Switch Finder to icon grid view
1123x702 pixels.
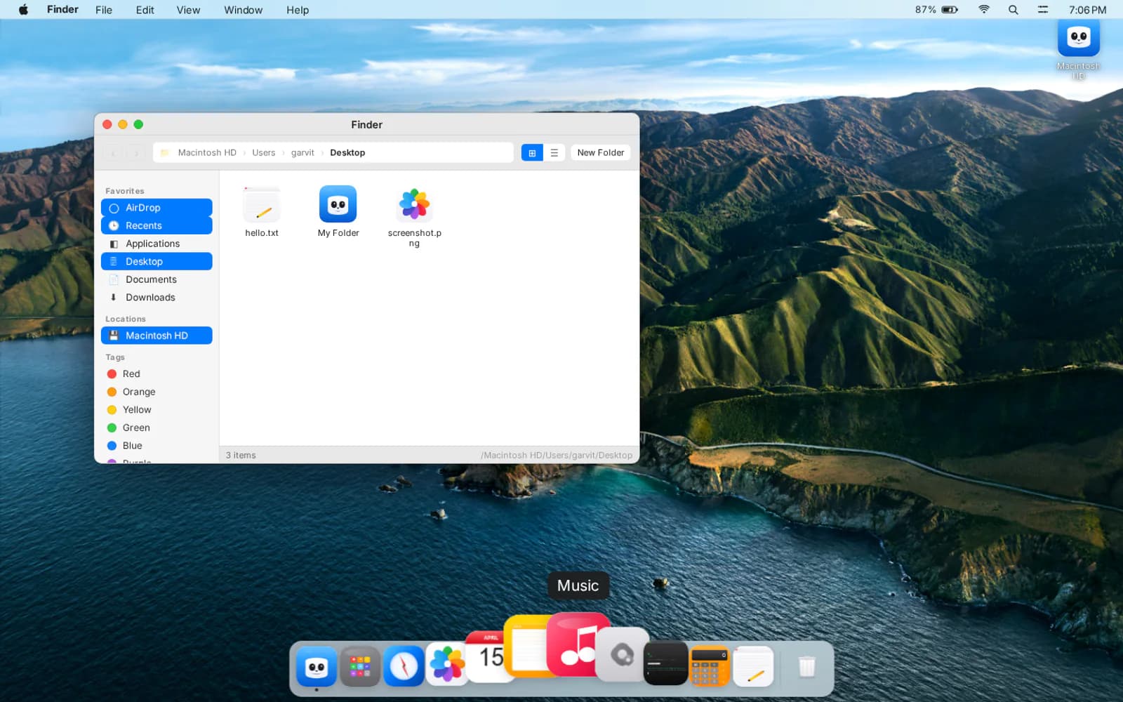[x=532, y=152]
